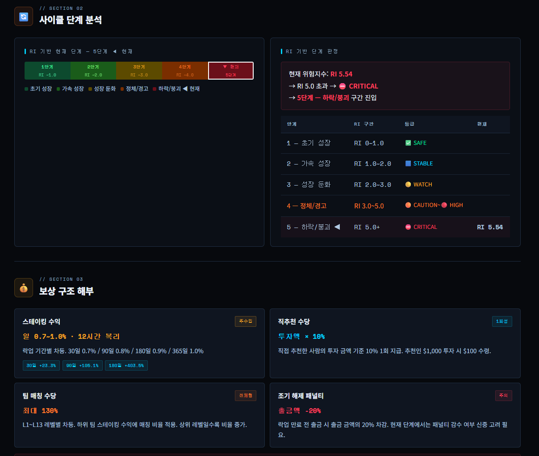Click the 3 – 성장 둔화 row label

[x=309, y=185]
